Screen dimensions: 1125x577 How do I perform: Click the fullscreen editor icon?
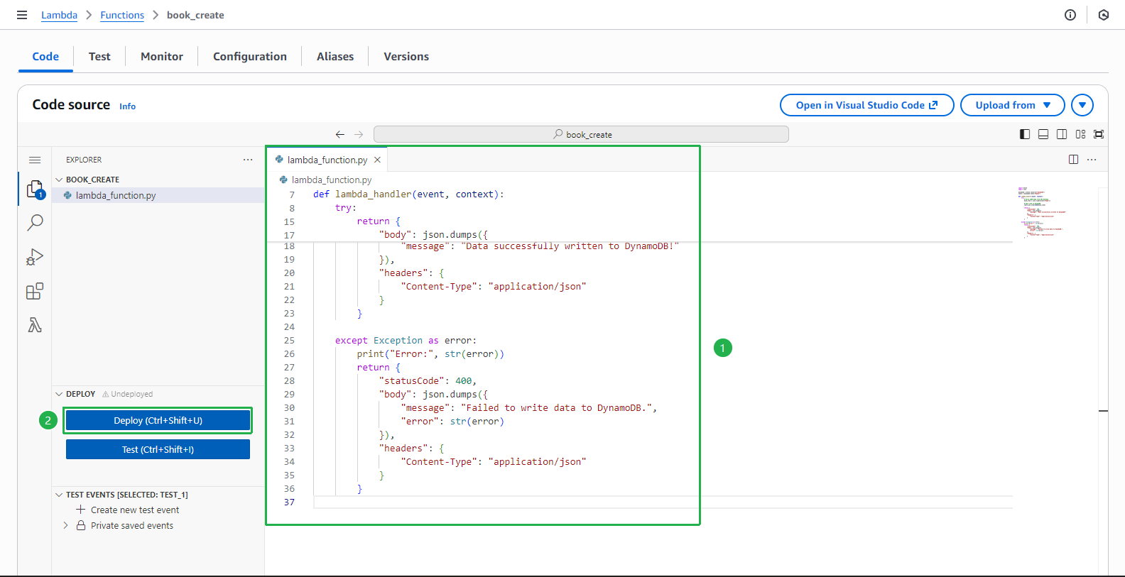[1099, 134]
